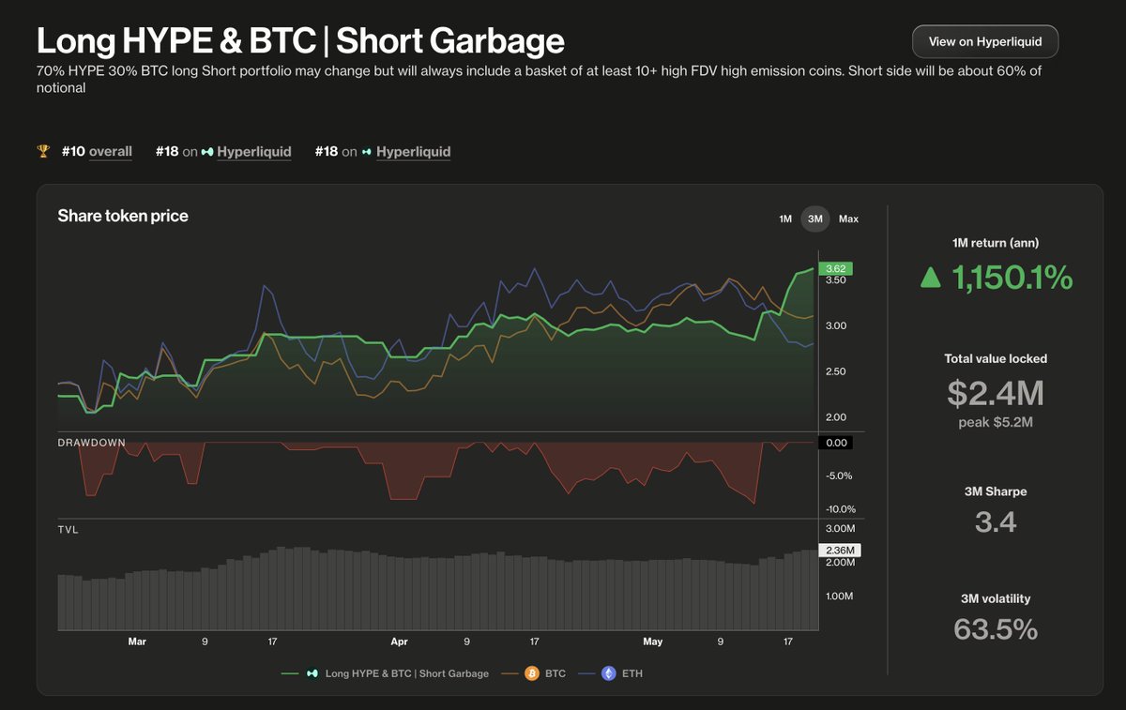Screen dimensions: 1126x710
Task: Click the 3.00M TVL axis label
Action: (x=841, y=529)
